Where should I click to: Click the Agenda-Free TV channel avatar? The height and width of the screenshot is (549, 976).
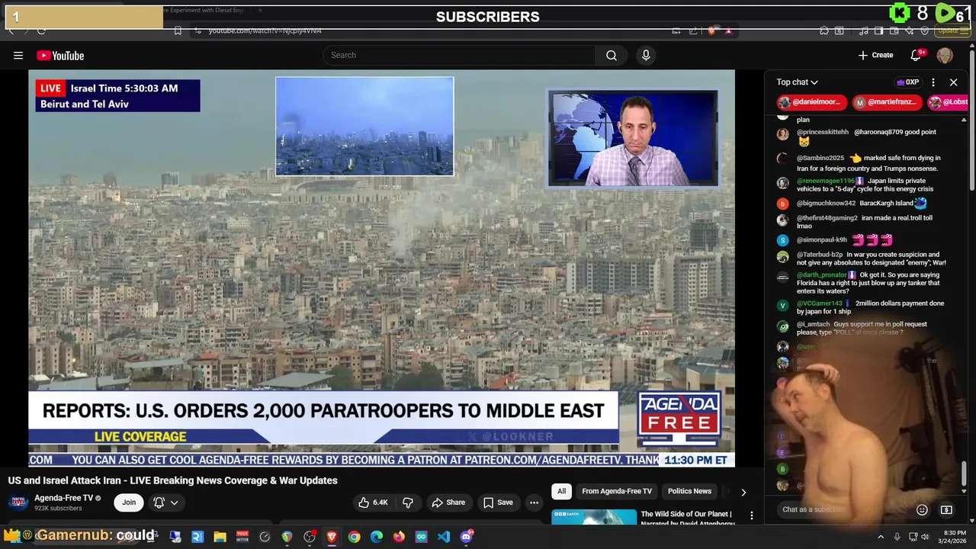pos(18,502)
